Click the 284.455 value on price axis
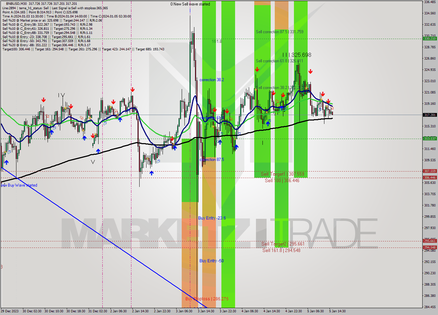Image resolution: width=438 pixels, height=315 pixels. click(429, 307)
